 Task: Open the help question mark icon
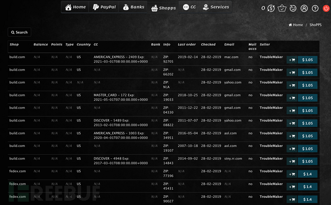(315, 9)
